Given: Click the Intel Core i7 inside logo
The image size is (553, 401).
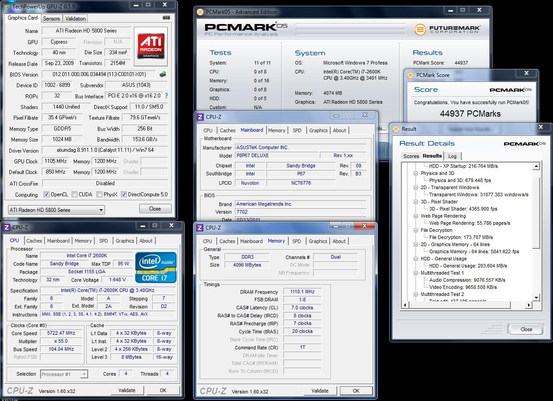Looking at the screenshot, I should (x=156, y=267).
